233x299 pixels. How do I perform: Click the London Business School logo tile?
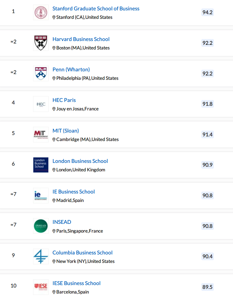[x=41, y=165]
